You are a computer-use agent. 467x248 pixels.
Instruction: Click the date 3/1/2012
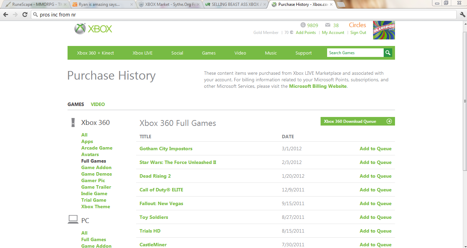pos(292,149)
